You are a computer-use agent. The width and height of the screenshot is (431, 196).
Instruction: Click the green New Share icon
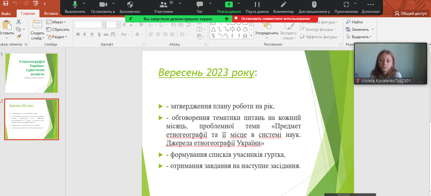229,4
